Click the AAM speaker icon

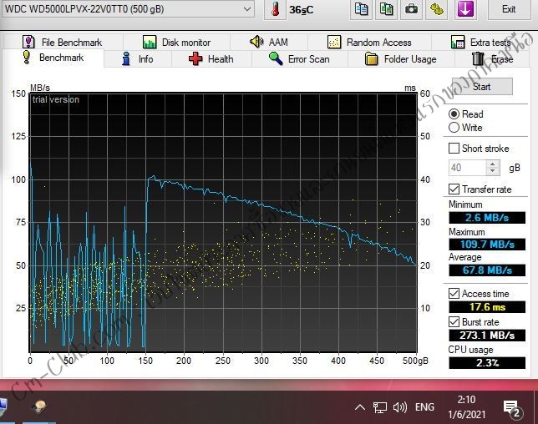tap(256, 42)
